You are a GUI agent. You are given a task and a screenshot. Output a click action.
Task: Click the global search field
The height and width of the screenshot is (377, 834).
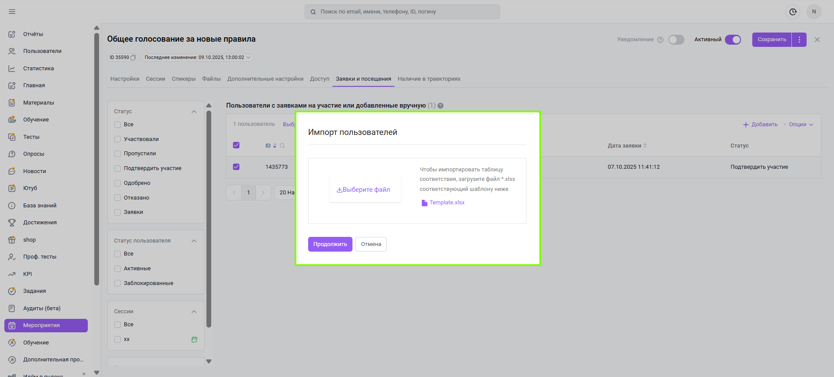coord(402,12)
